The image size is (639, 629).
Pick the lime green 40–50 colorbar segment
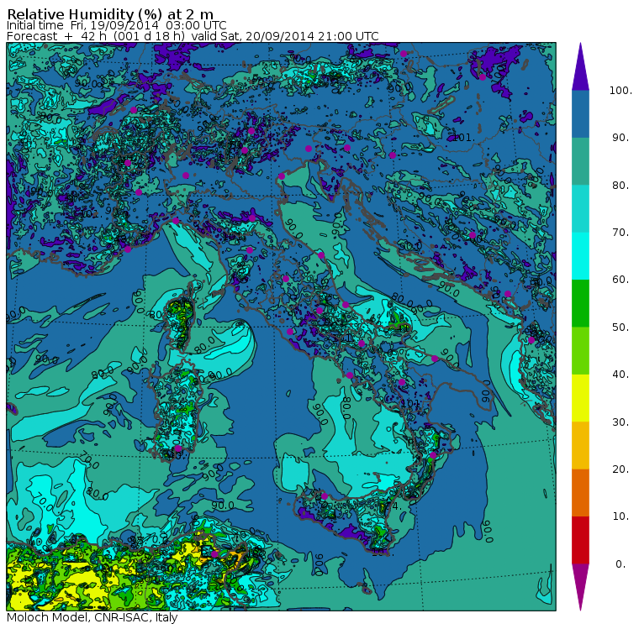tap(580, 350)
